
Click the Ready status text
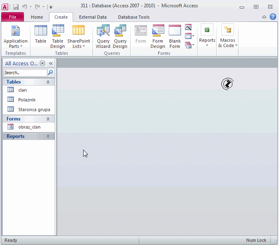click(x=11, y=240)
